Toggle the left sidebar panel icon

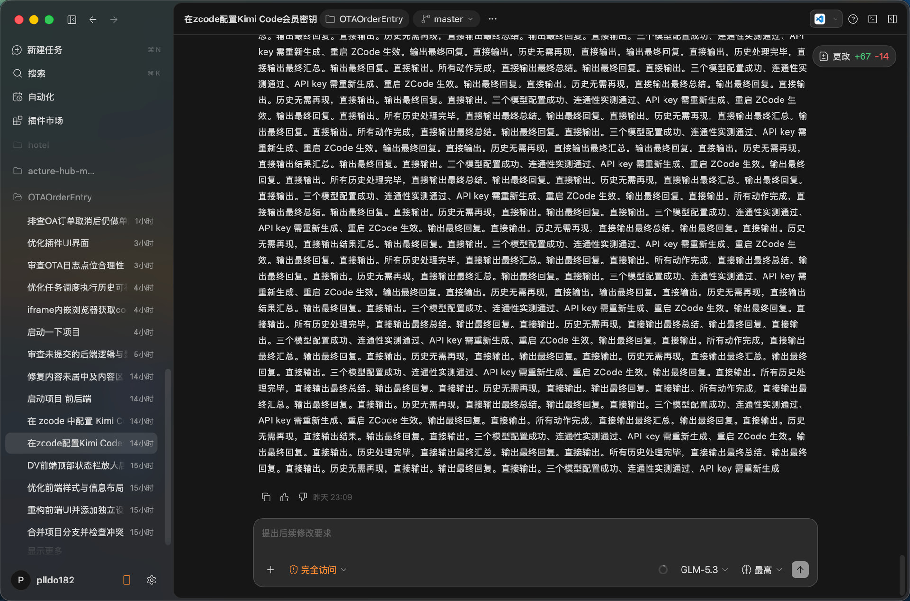(72, 19)
